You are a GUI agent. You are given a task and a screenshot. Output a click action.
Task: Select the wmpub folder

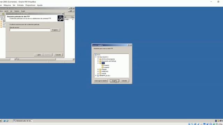coord(104,74)
